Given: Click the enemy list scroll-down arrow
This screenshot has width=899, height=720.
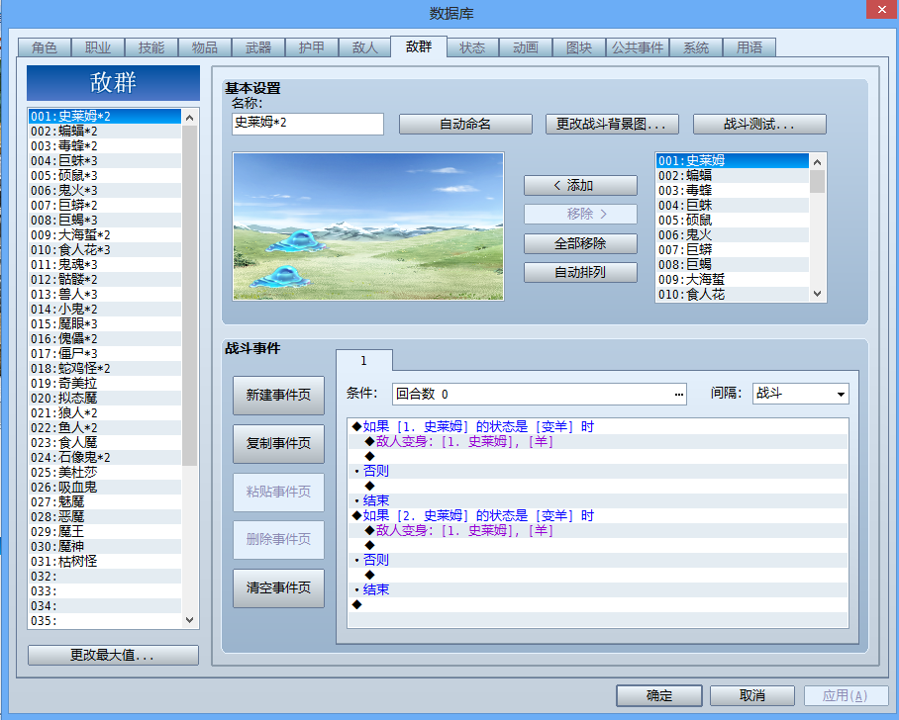Looking at the screenshot, I should [818, 294].
